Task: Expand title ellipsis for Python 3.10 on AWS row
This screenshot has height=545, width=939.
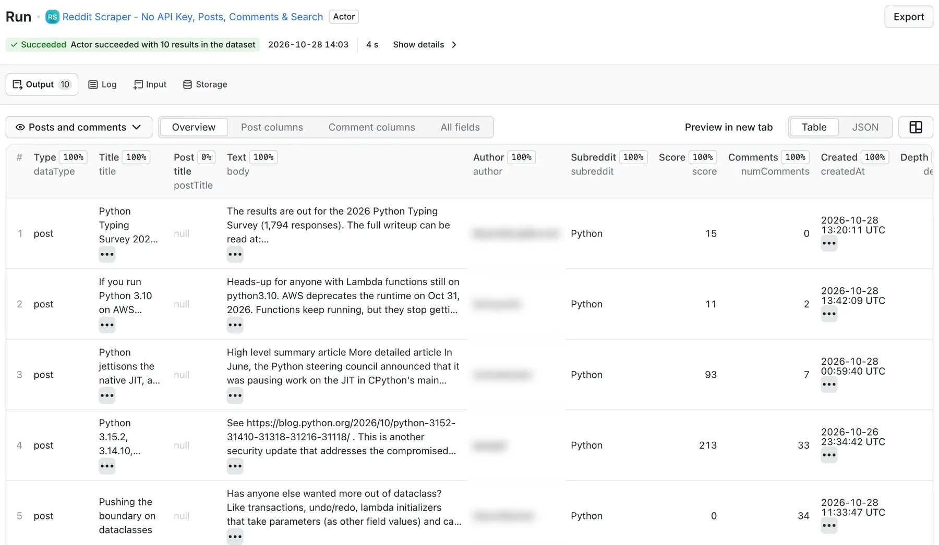Action: (x=107, y=325)
